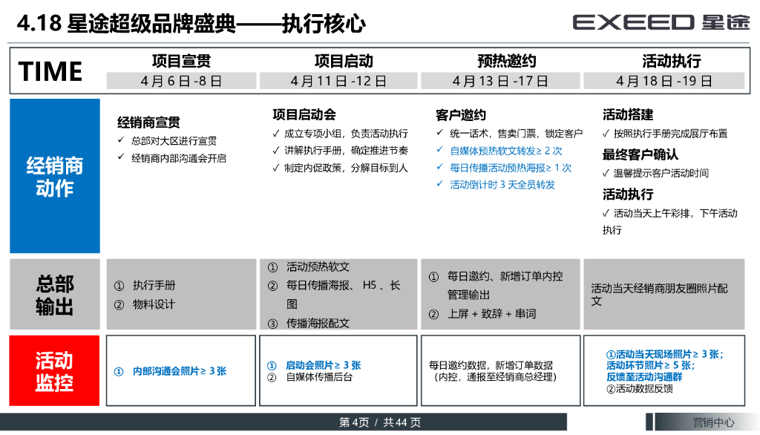
Task: Click the 内部沟通会照片≥3张 box
Action: [x=181, y=371]
